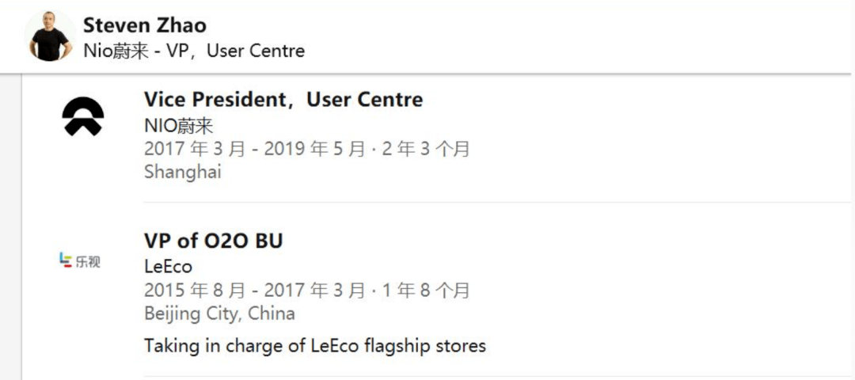Image resolution: width=855 pixels, height=380 pixels.
Task: Click the 1 年 8 个月 duration text
Action: click(x=425, y=291)
